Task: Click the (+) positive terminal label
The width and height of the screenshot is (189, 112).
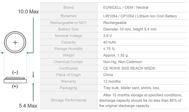Action: coord(15,86)
